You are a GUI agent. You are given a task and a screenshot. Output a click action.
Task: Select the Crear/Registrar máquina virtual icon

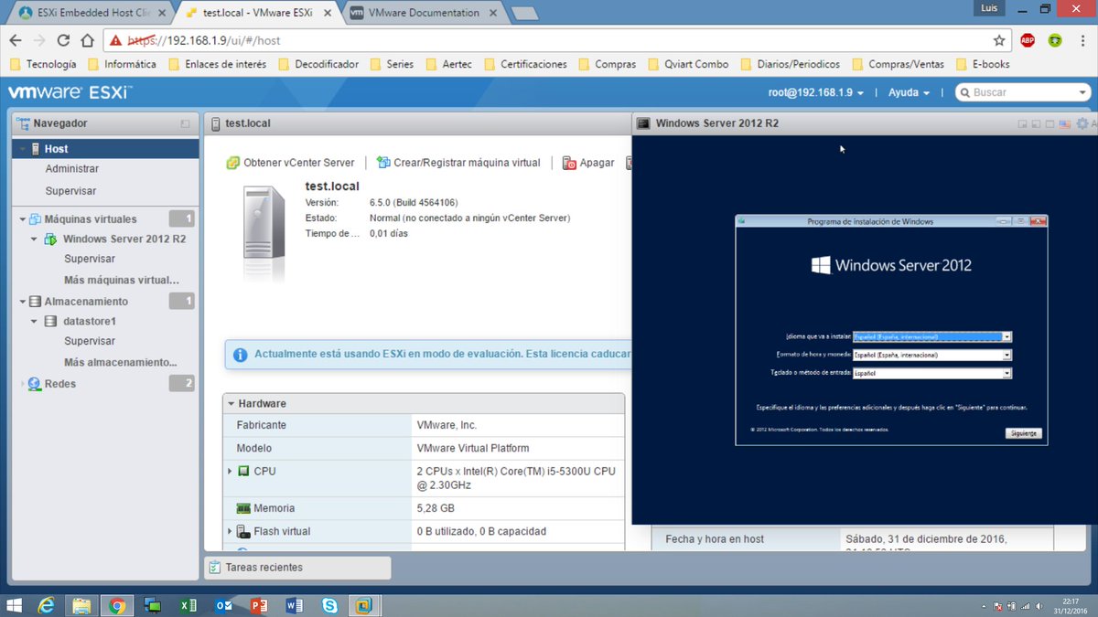[383, 162]
